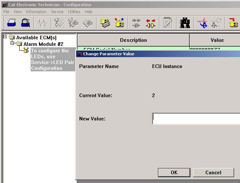Click the Available ECM(s) folder icon
Viewport: 240px width, 183px height.
[x=12, y=37]
